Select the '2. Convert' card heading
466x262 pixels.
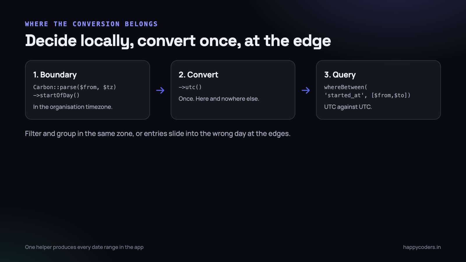[x=198, y=75]
